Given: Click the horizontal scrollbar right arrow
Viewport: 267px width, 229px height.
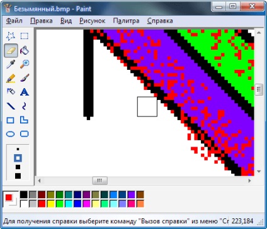Looking at the screenshot, I should tap(249, 181).
